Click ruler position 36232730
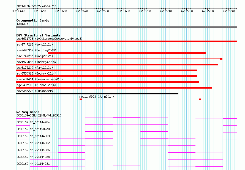This screenshot has height=170, width=245. 207,11
